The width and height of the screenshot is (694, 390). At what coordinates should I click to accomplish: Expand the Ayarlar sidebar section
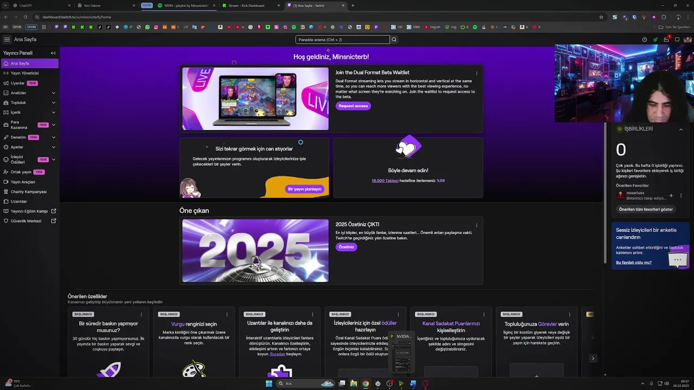53,147
